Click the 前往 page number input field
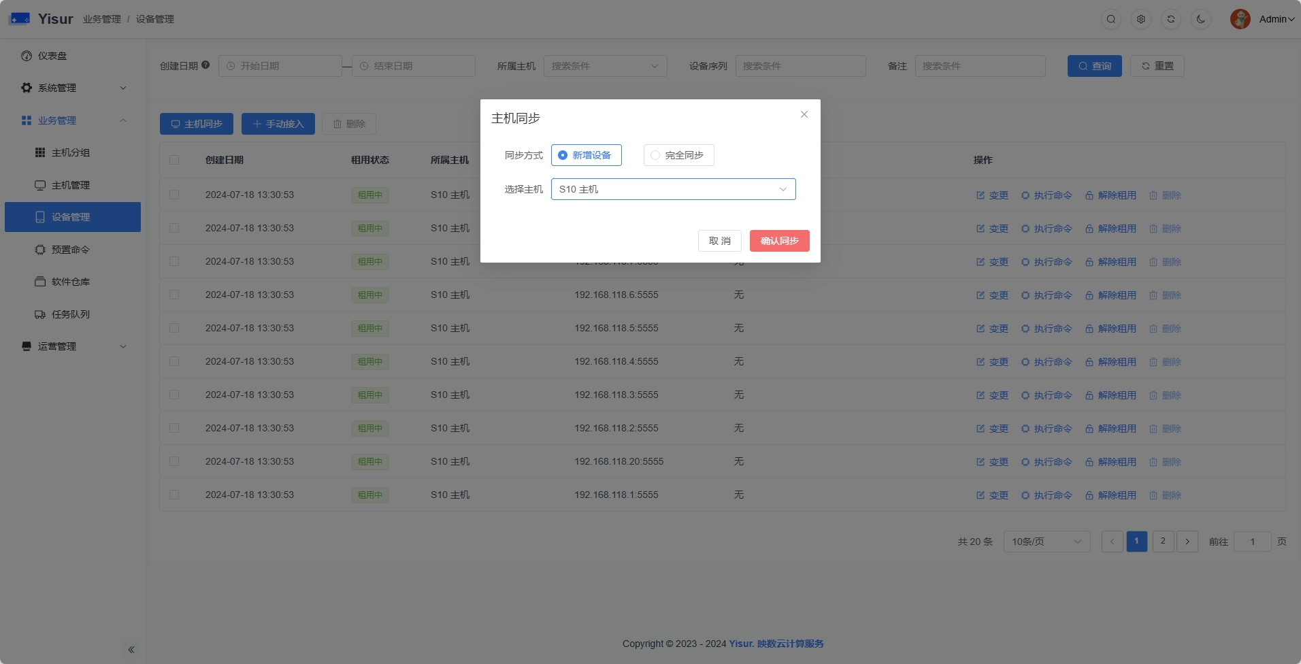This screenshot has width=1301, height=664. click(x=1252, y=542)
